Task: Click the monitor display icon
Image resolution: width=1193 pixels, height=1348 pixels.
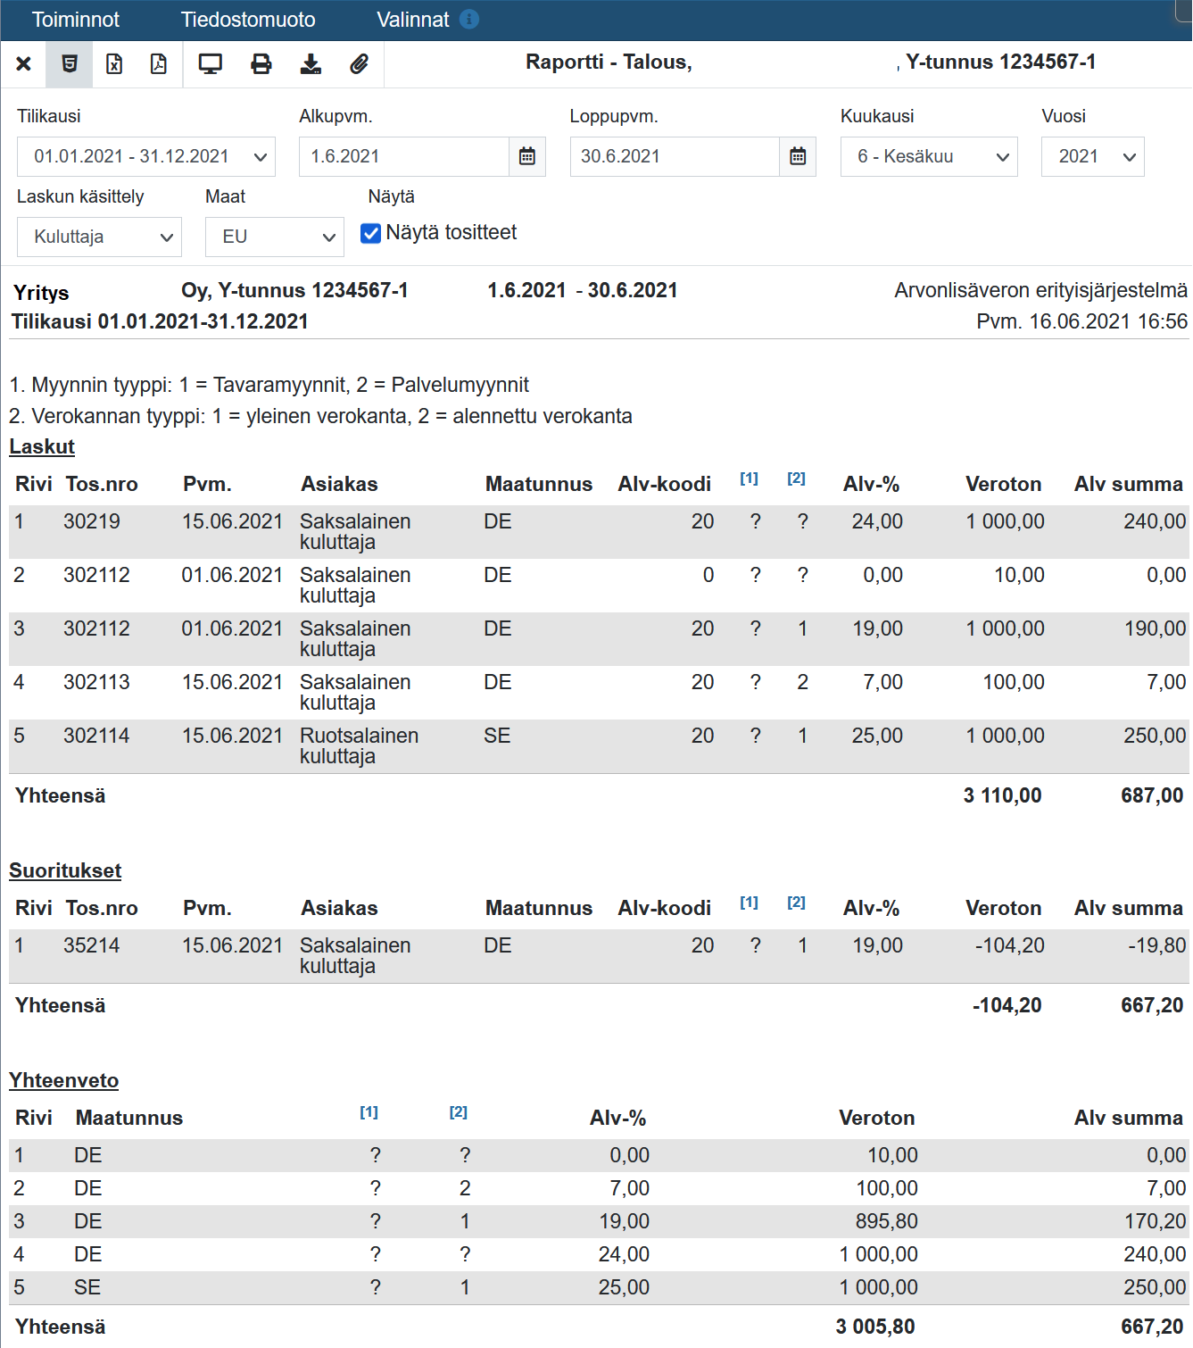Action: click(x=211, y=64)
